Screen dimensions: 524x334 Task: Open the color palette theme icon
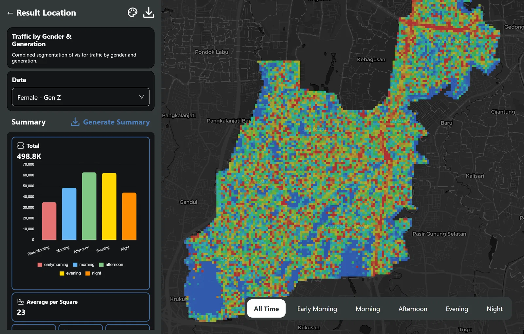tap(132, 13)
